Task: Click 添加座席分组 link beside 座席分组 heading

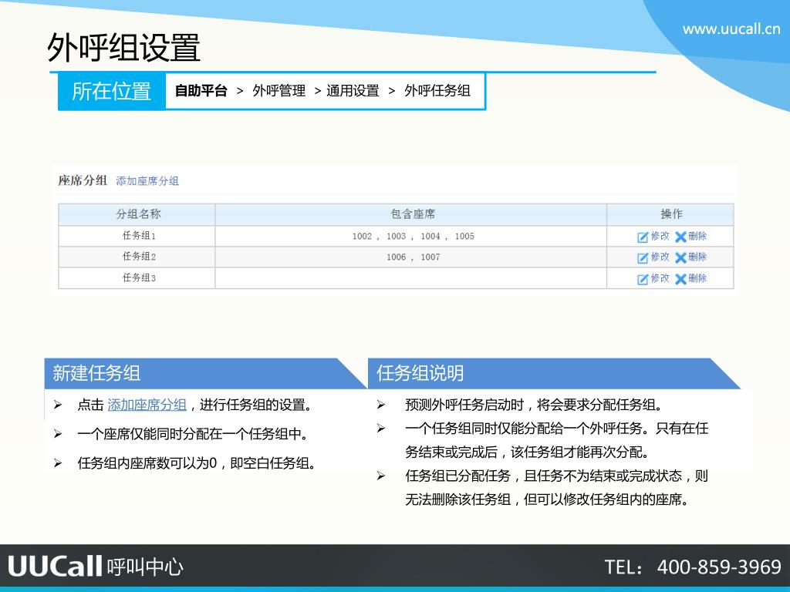Action: tap(147, 180)
